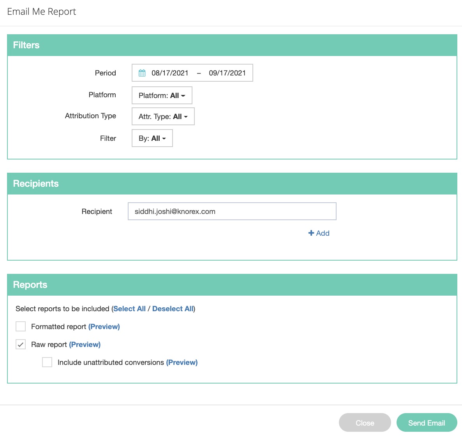Click the Deselect All reports link
This screenshot has height=438, width=462.
pyautogui.click(x=173, y=309)
